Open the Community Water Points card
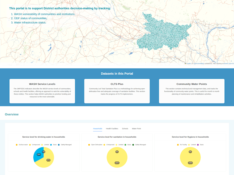Viewport: 234px width, 175px height. pyautogui.click(x=192, y=91)
